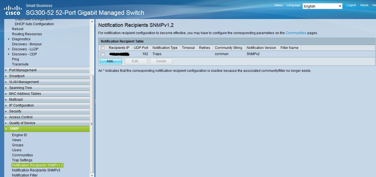Expand the Discovery - LLDP node
Image resolution: width=376 pixels, height=177 pixels.
click(9, 49)
